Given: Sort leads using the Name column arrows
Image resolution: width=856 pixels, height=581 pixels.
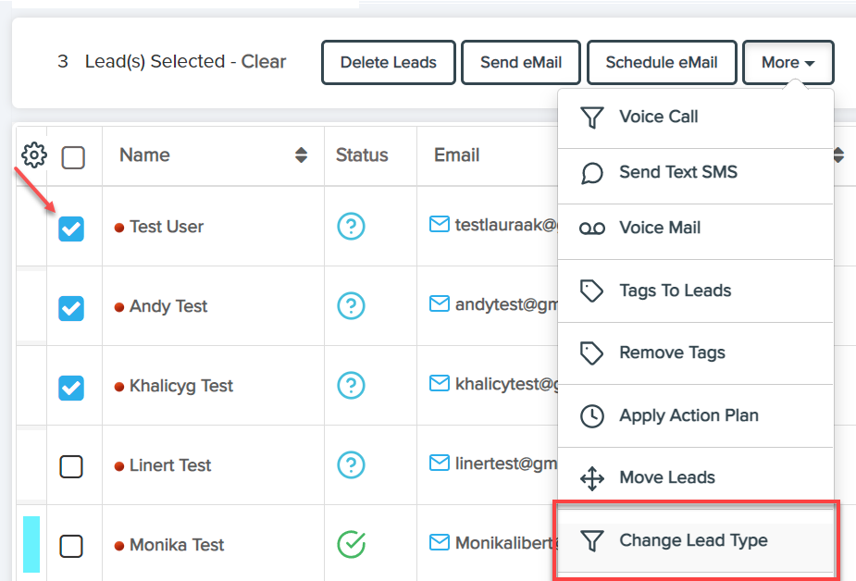Looking at the screenshot, I should click(x=301, y=155).
